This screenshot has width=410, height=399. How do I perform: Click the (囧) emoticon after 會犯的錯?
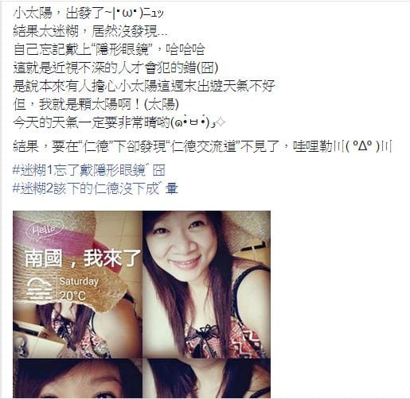207,68
